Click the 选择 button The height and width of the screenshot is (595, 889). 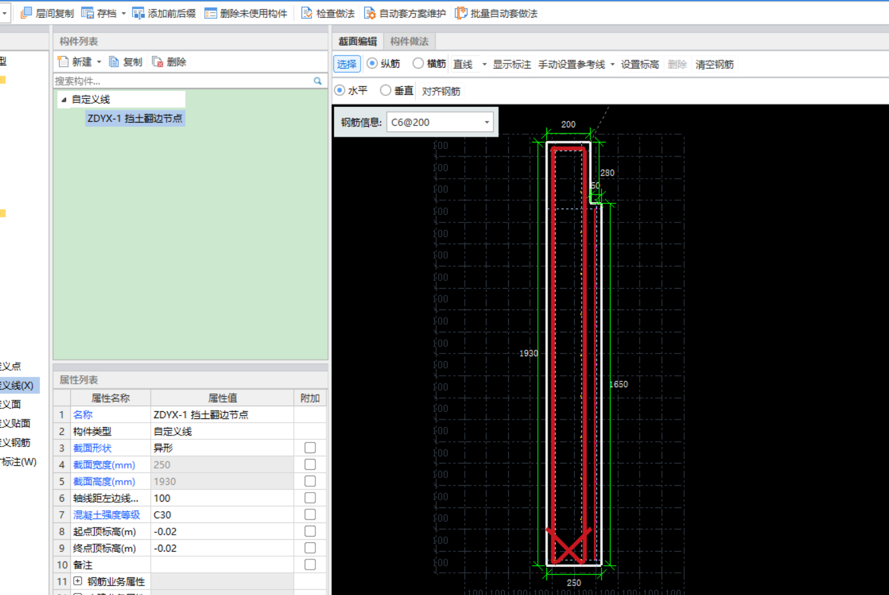click(x=347, y=64)
